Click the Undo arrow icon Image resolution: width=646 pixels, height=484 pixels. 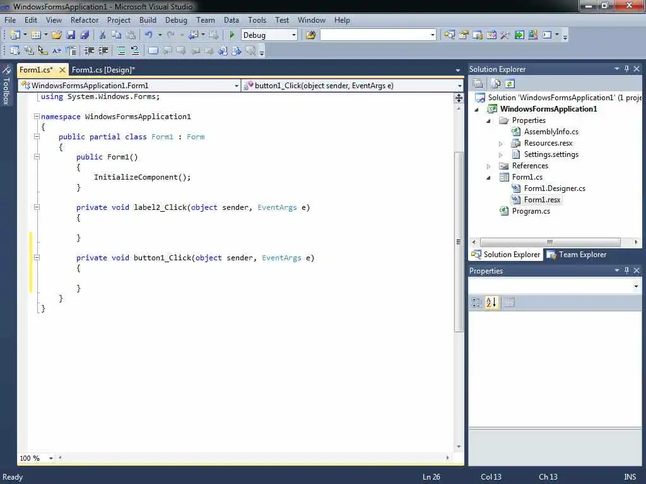click(x=149, y=35)
